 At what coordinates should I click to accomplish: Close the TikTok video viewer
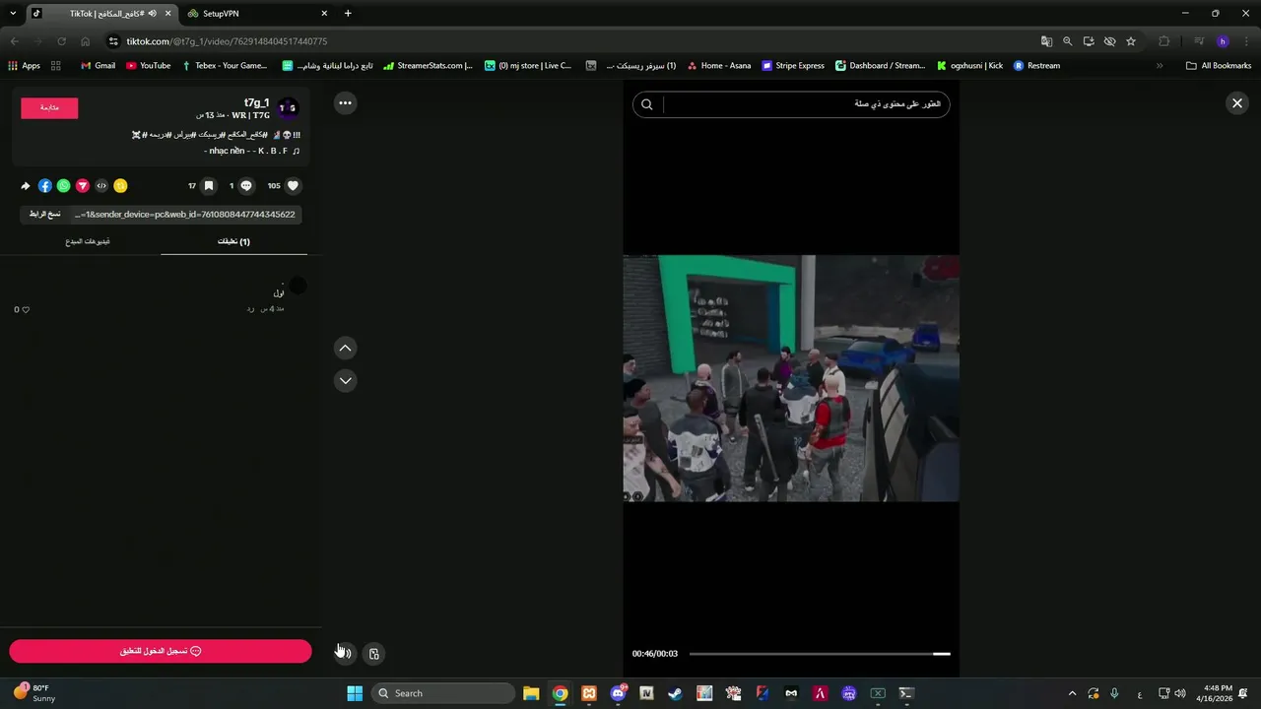pyautogui.click(x=1237, y=102)
